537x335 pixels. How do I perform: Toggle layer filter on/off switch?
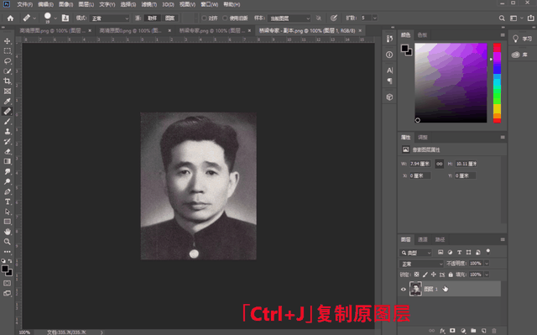click(488, 252)
